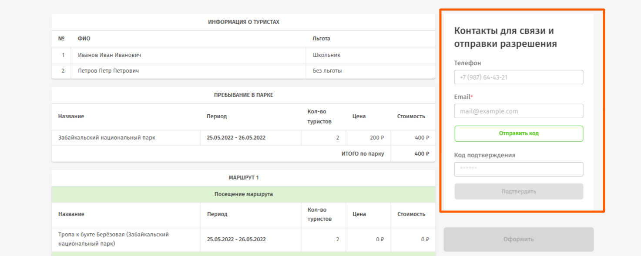Click the Оформить button
Viewport: 641px width, 256px height.
(518, 239)
